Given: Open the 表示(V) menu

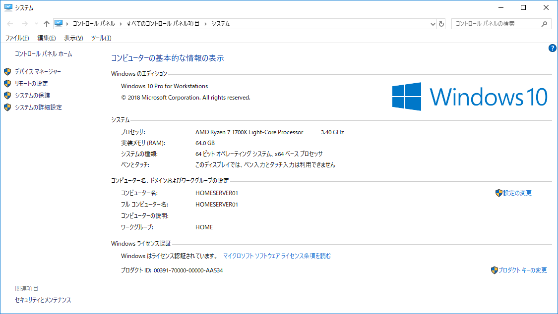Looking at the screenshot, I should click(x=73, y=38).
